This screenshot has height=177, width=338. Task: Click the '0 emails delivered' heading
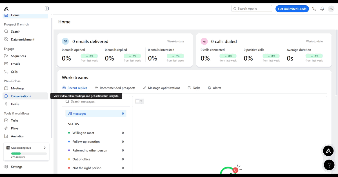[x=90, y=41]
